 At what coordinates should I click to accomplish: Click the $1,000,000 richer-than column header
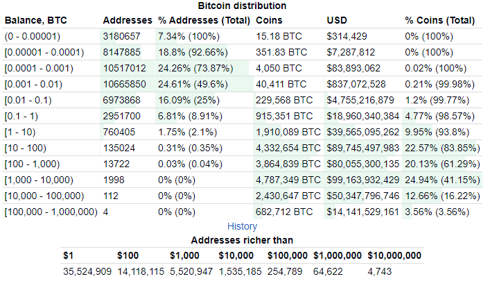point(337,255)
